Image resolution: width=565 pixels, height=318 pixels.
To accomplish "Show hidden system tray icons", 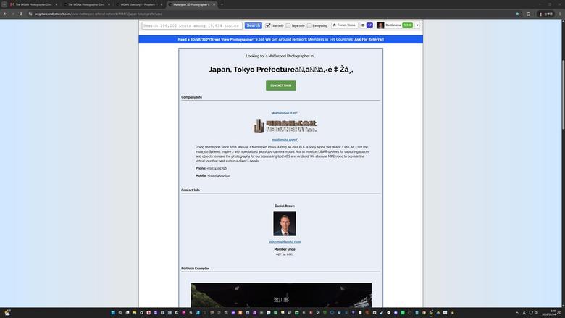I will (517, 313).
